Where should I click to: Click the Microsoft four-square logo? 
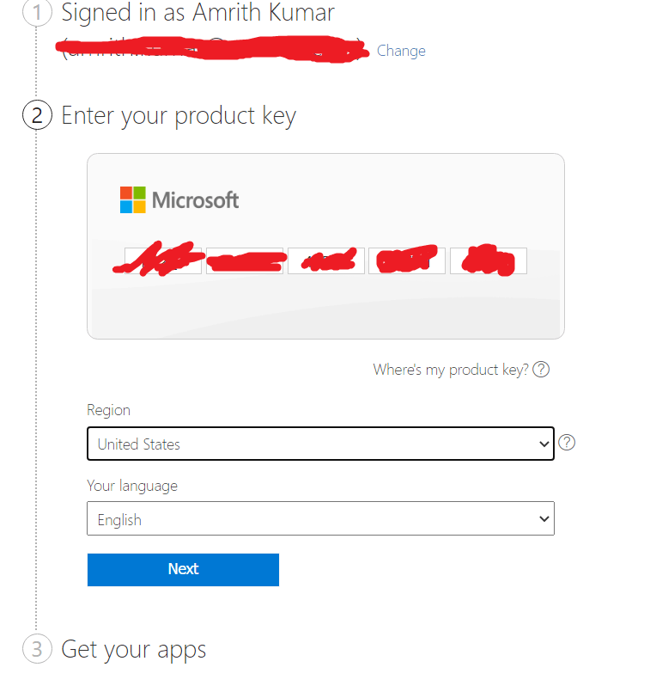click(132, 199)
